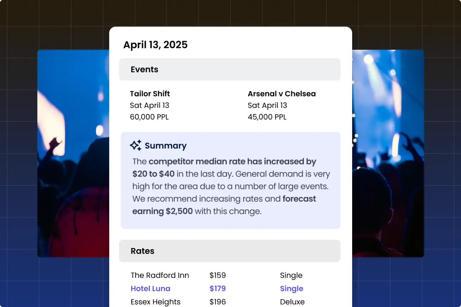Click the AI summary recommendation text
This screenshot has height=307, width=461.
coord(231,186)
